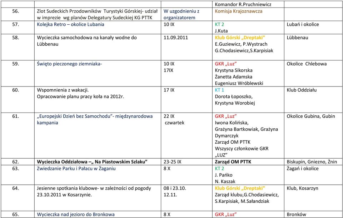Select 'Zlot Sudeckich Przodowników' description

[70, 11]
